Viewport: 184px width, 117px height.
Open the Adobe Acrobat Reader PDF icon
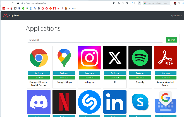(166, 58)
